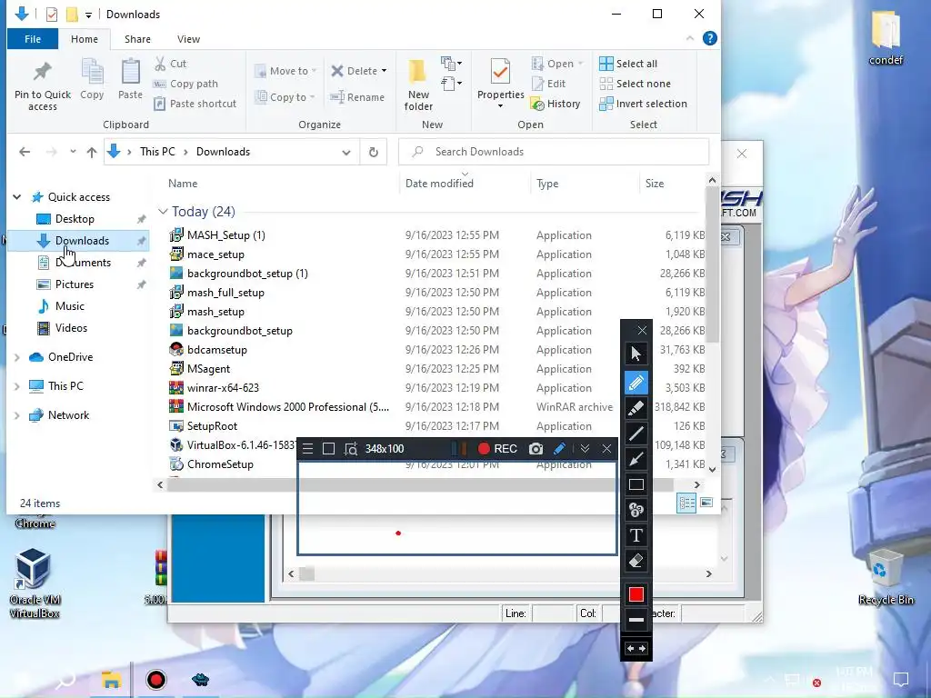Change the line thickness setting
Screen dimensions: 931x698
(x=636, y=620)
